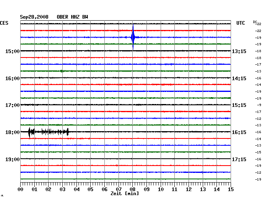
Task: Select the 17:00 local time label
Action: (13, 105)
